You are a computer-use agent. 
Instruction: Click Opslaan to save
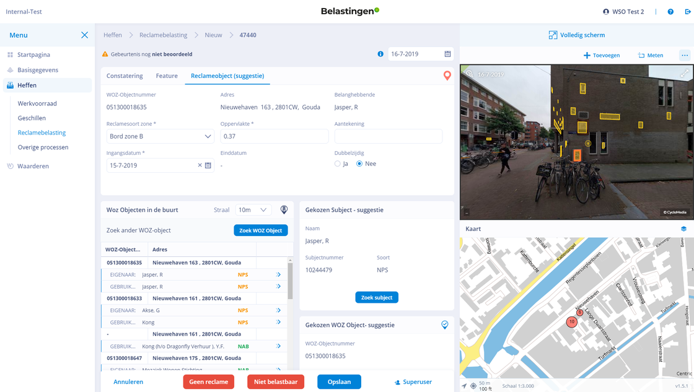339,382
